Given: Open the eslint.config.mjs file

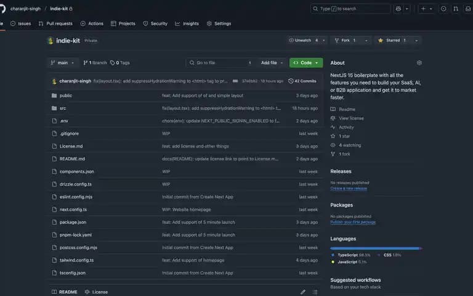Looking at the screenshot, I should (76, 197).
